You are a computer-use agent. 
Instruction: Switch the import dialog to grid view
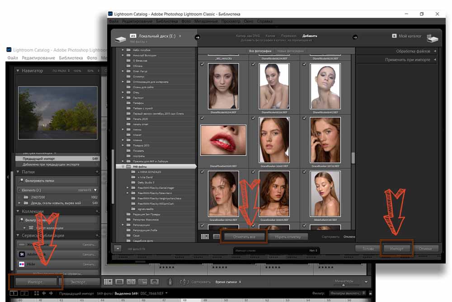tap(205, 237)
